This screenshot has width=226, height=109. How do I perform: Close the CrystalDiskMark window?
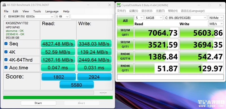coord(220,5)
